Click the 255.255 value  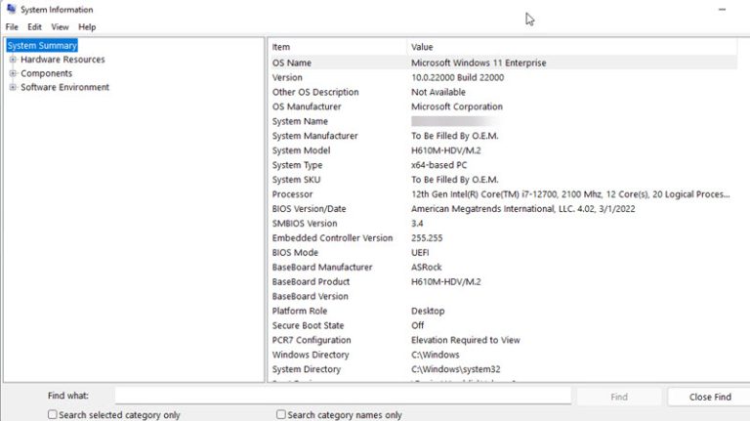click(427, 237)
